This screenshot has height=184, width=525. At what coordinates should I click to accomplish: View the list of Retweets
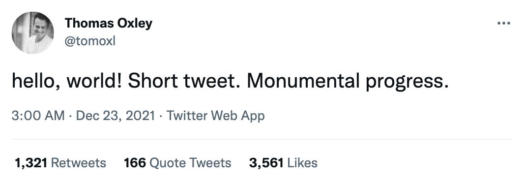point(60,163)
